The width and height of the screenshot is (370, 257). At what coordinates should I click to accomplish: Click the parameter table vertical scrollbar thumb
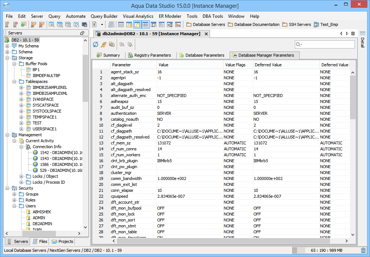(353, 97)
